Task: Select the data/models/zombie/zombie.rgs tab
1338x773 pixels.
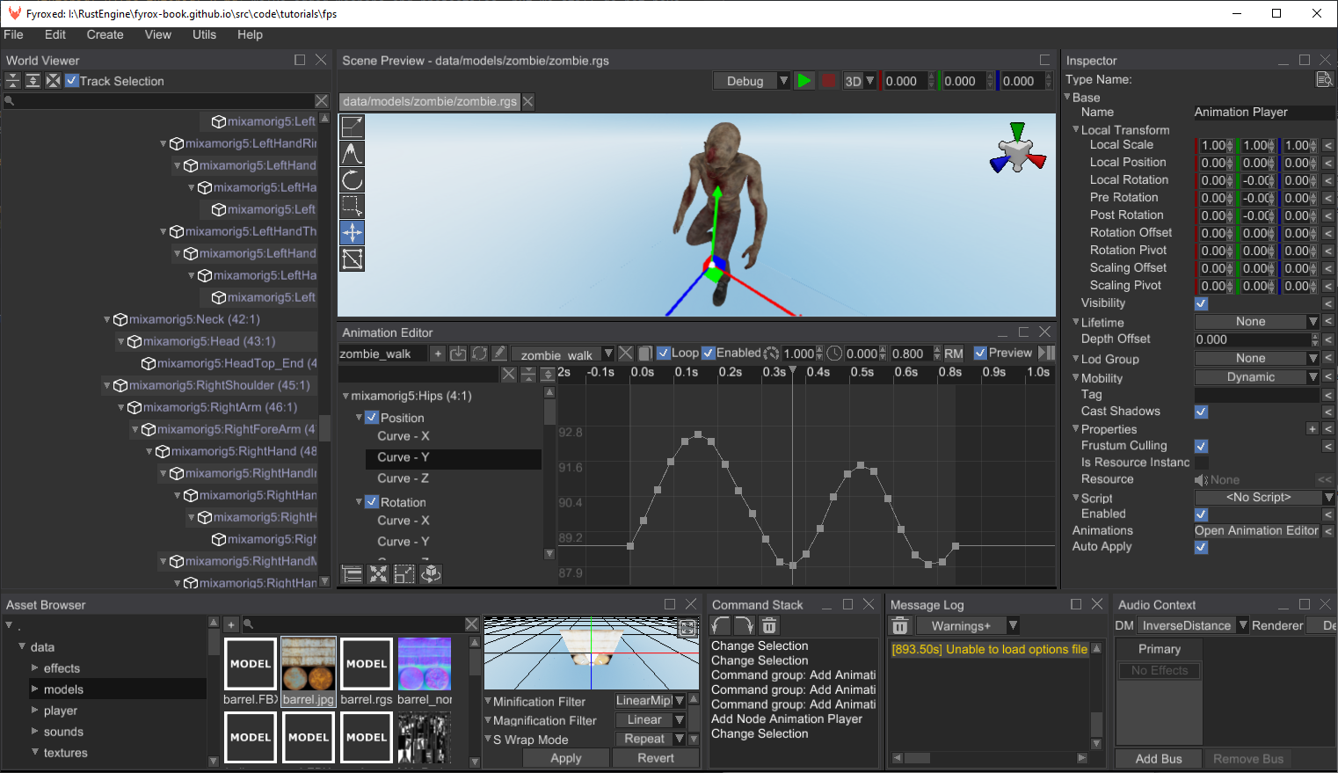Action: 429,101
